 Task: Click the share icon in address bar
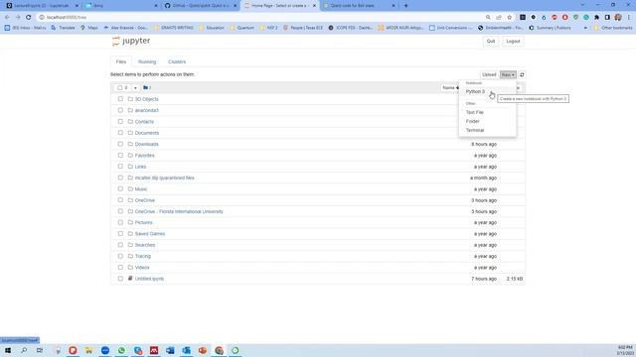[499, 18]
